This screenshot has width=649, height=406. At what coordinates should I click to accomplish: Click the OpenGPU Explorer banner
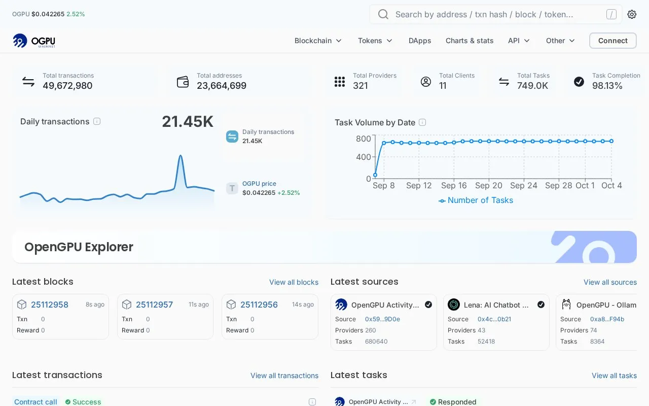324,247
